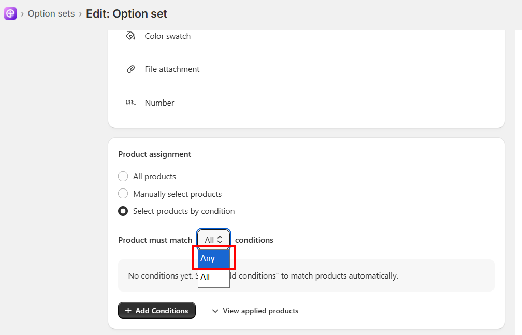
Task: Select the Color swatch paint bucket icon
Action: tap(130, 36)
